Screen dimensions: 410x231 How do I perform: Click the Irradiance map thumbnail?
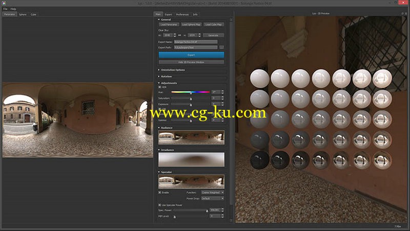pos(191,159)
